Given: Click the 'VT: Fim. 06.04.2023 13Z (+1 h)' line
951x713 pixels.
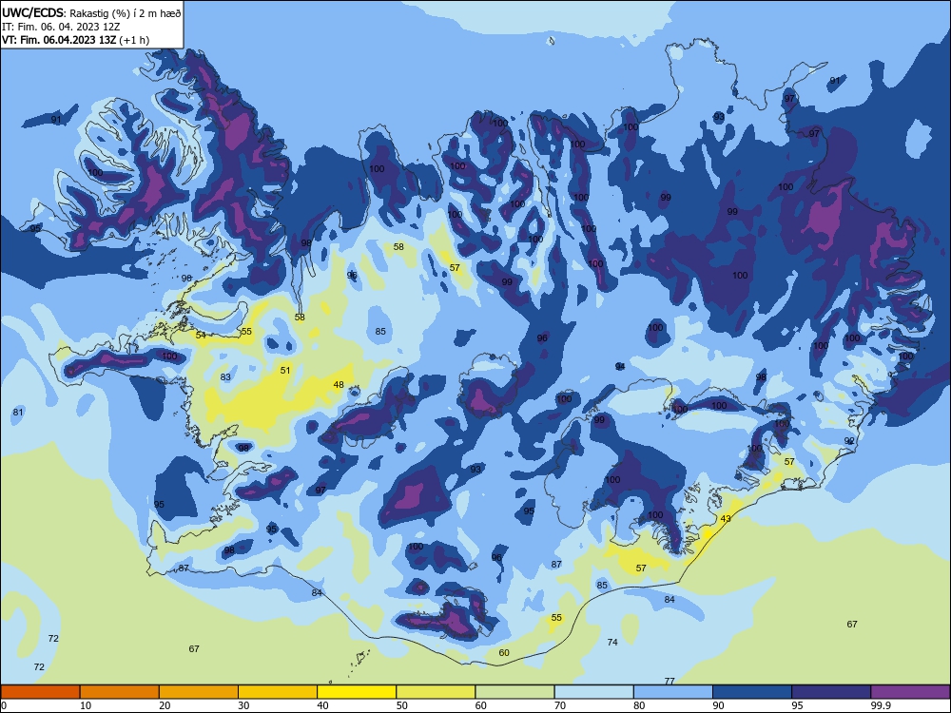Looking at the screenshot, I should click(75, 40).
